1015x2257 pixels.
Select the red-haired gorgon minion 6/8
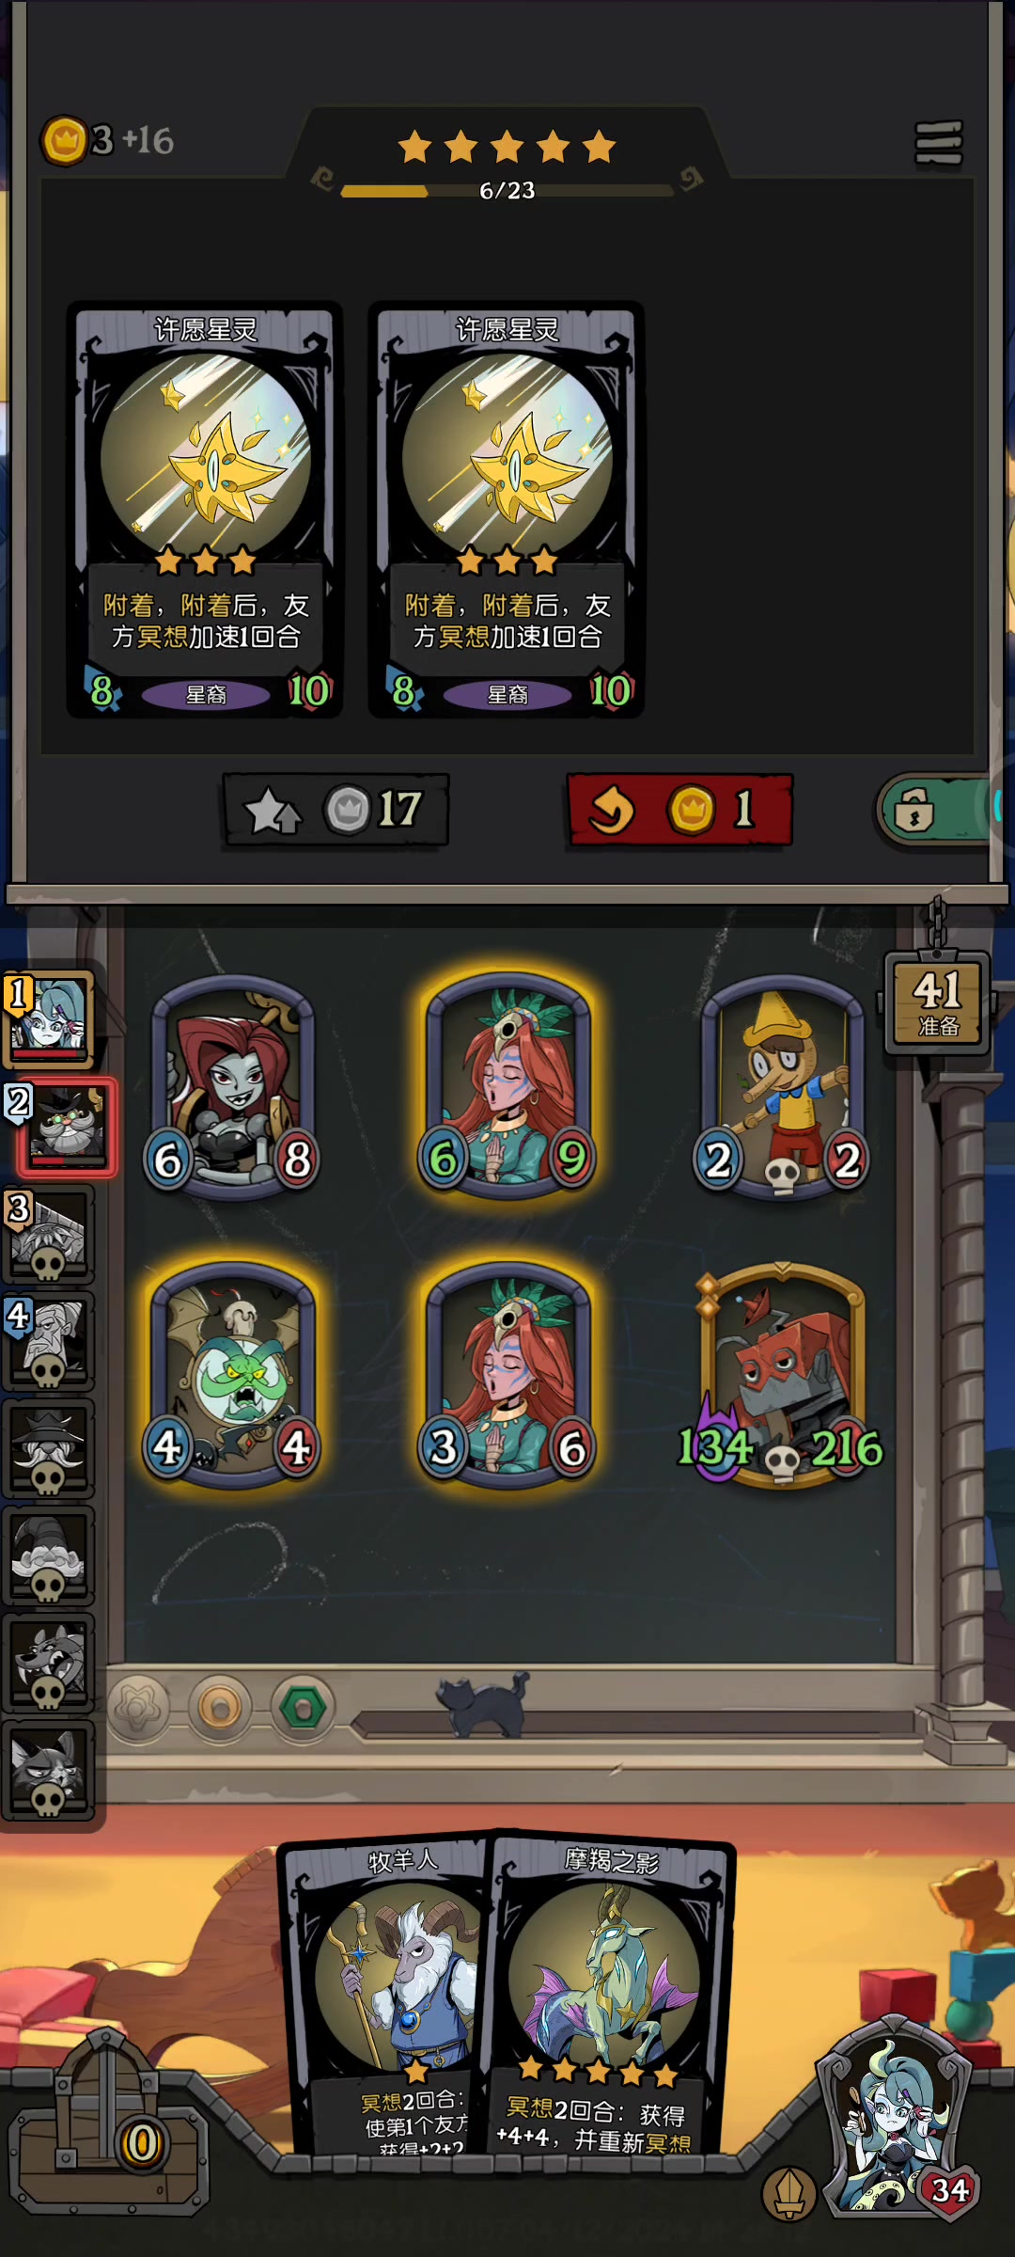coord(233,1086)
